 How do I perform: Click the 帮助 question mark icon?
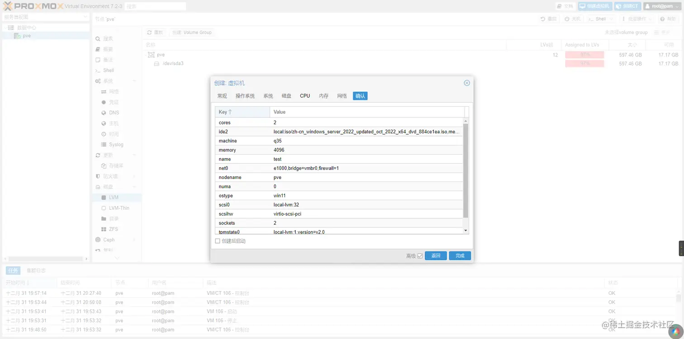pyautogui.click(x=662, y=19)
